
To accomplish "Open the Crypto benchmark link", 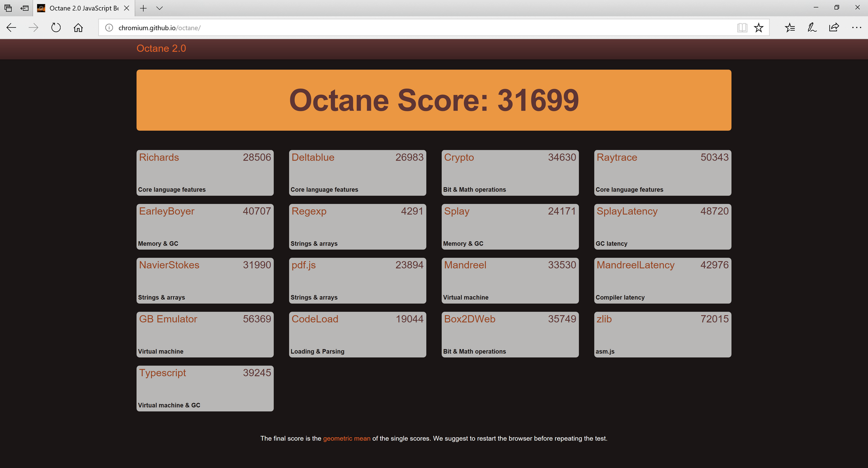I will (459, 158).
